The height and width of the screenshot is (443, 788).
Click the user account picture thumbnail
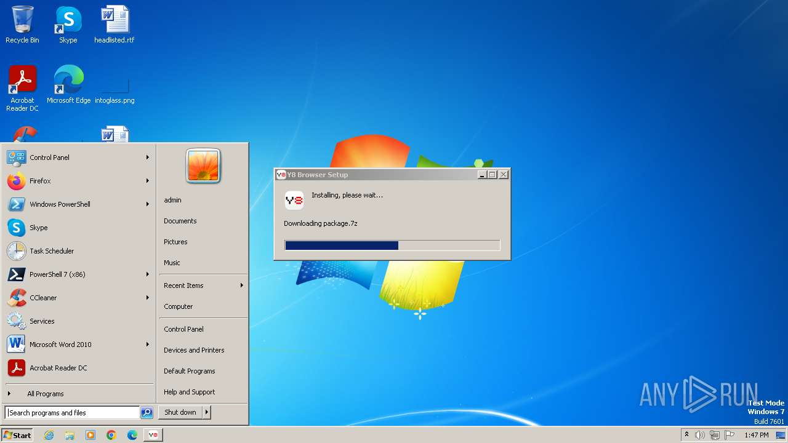pyautogui.click(x=203, y=166)
